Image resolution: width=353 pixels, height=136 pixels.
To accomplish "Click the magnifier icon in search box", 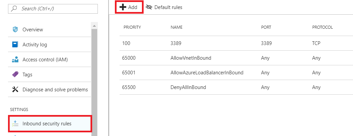I will [x=14, y=9].
